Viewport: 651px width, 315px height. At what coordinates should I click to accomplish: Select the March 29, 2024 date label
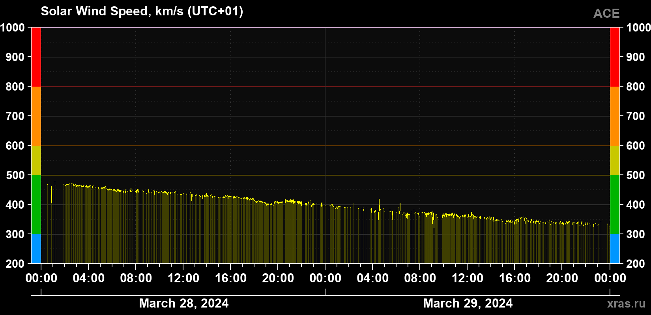pyautogui.click(x=468, y=304)
